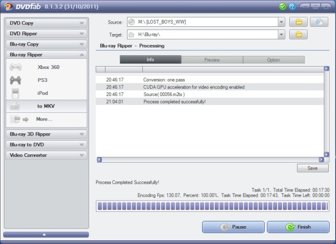Choose Xbox 360 profile

point(47,67)
